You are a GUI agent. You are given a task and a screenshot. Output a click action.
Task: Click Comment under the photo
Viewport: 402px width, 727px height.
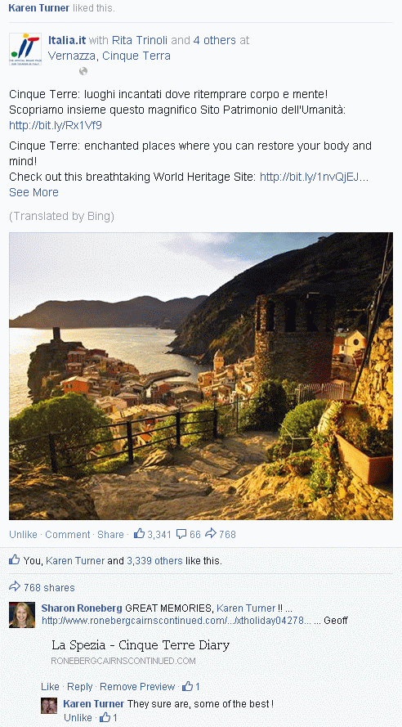(x=68, y=535)
